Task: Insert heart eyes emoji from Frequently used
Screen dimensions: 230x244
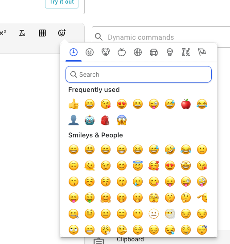Action: [x=122, y=104]
